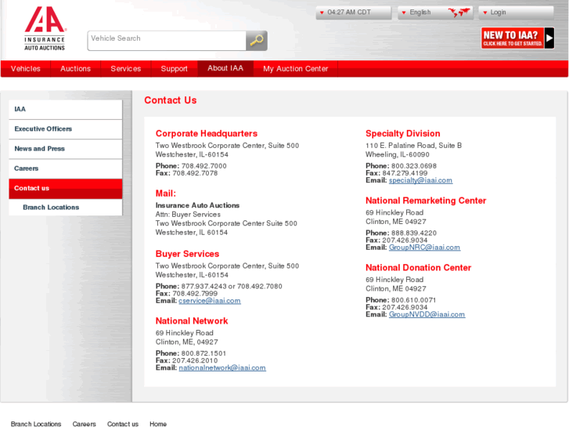Open the Auctions menu
This screenshot has height=427, width=569.
pyautogui.click(x=75, y=69)
